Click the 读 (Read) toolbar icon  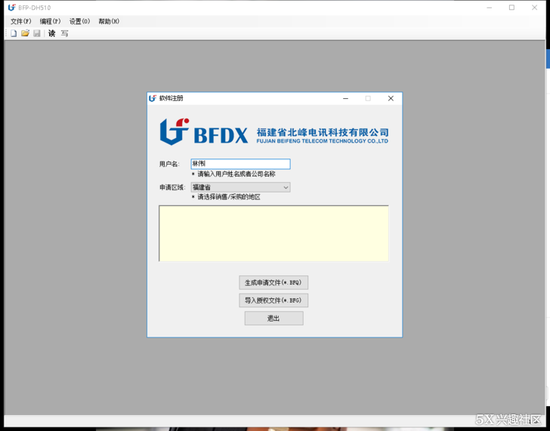pyautogui.click(x=52, y=33)
